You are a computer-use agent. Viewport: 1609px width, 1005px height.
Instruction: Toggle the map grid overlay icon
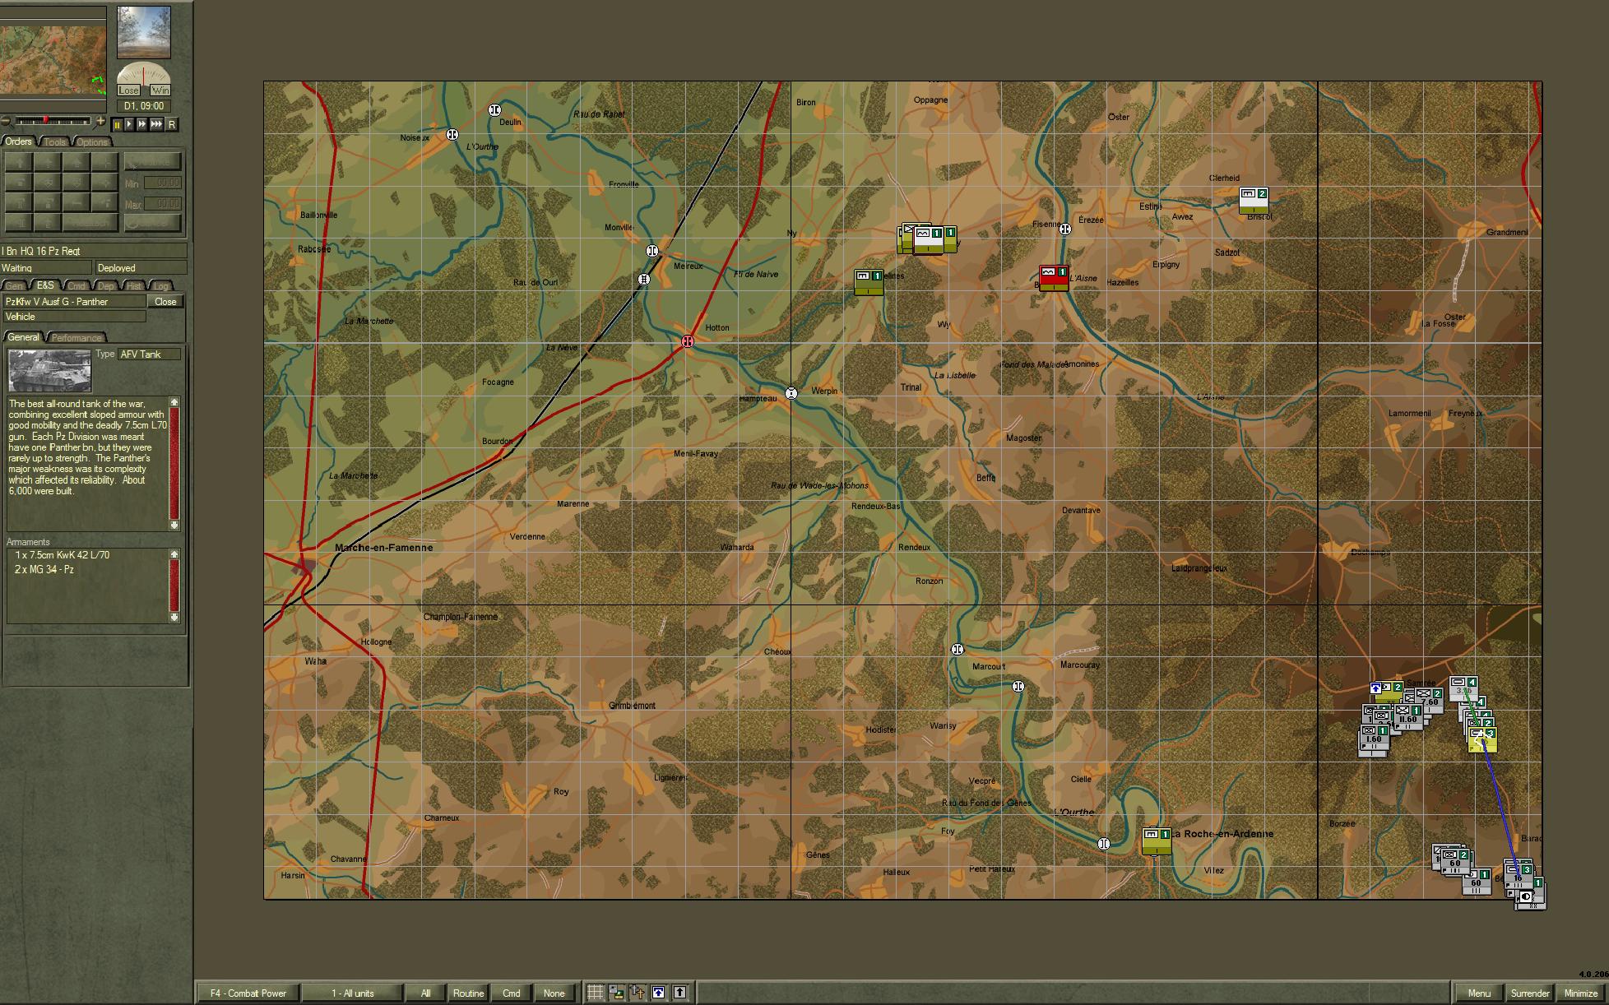pos(595,993)
